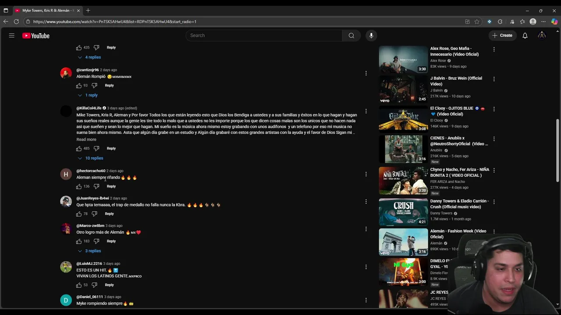This screenshot has height=315, width=561.
Task: Expand the 10 replies under @KillaCol4Life
Action: pyautogui.click(x=90, y=158)
